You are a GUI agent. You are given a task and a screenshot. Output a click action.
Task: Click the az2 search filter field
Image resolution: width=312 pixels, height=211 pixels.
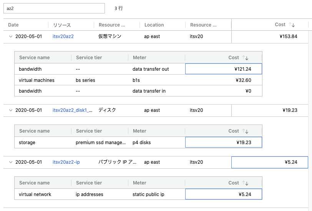[54, 8]
